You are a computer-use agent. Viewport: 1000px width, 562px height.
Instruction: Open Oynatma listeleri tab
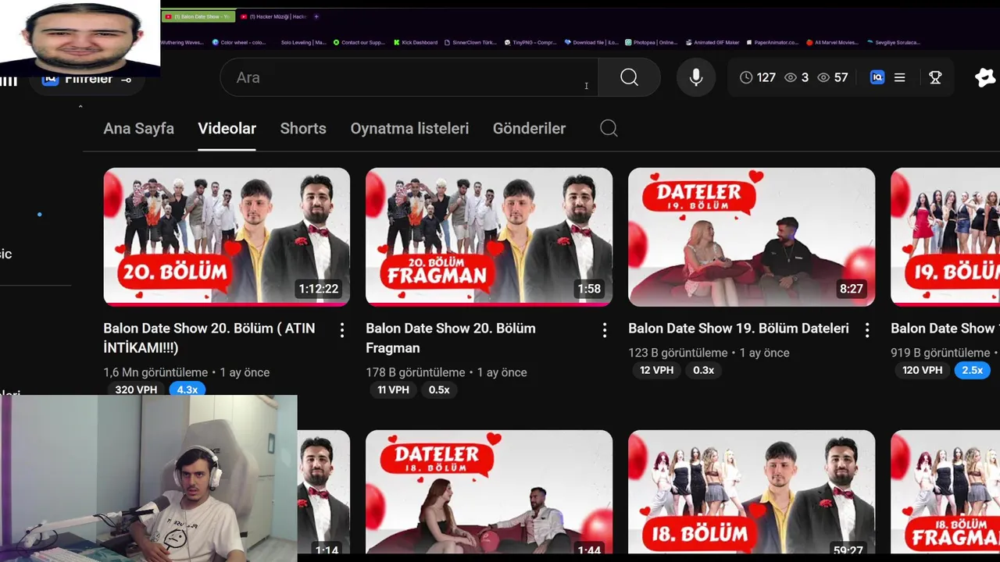(x=409, y=128)
